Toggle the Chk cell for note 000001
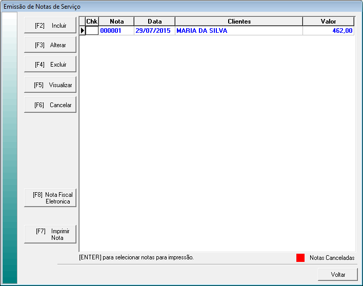 coord(92,31)
